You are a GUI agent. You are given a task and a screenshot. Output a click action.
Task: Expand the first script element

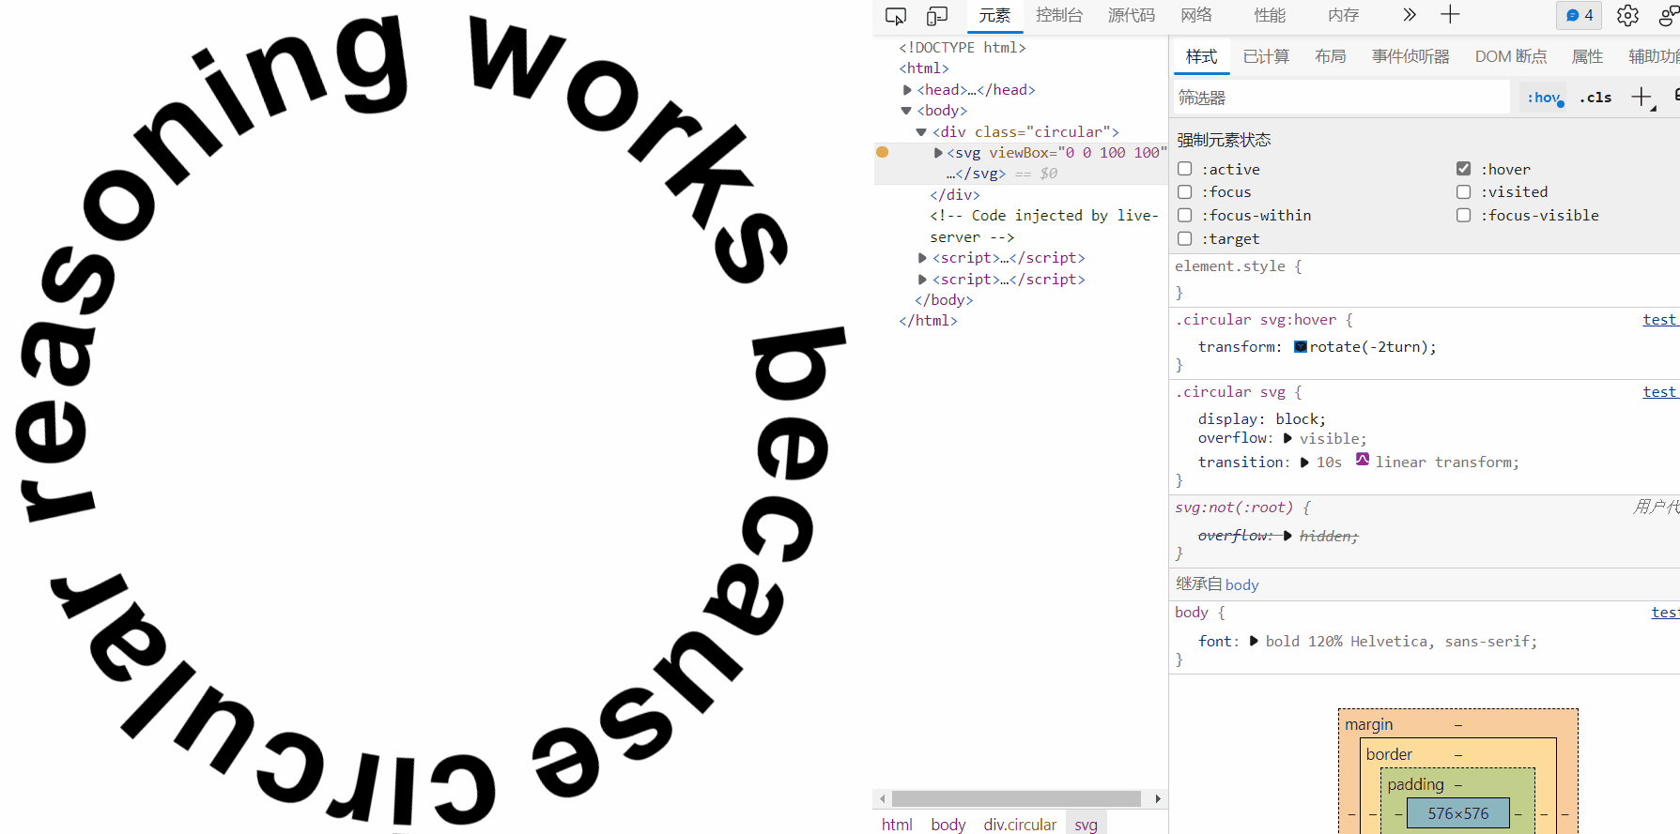[922, 258]
